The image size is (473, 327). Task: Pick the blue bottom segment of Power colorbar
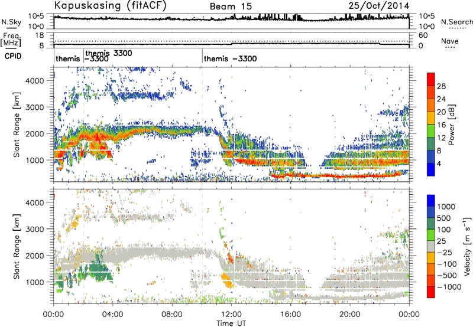[x=431, y=170]
